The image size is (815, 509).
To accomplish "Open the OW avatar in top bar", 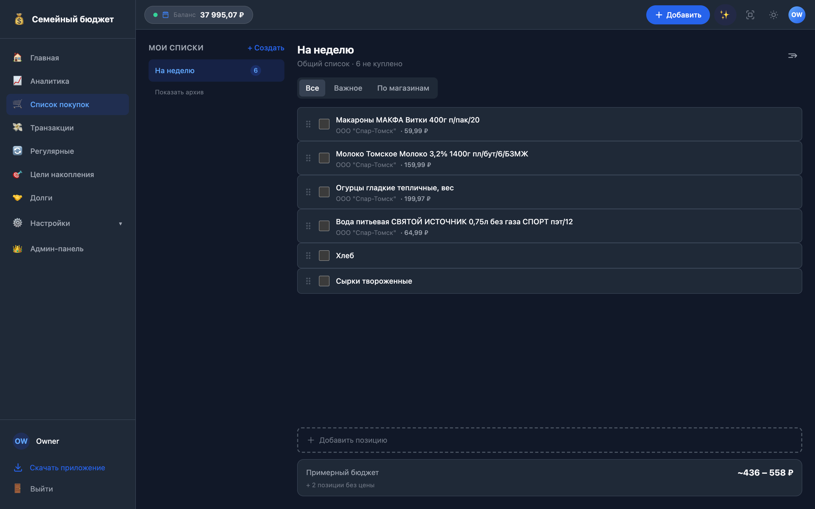I will tap(797, 15).
